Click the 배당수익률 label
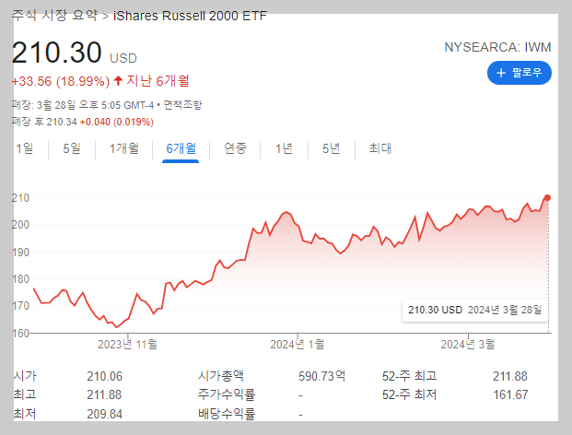Image resolution: width=572 pixels, height=435 pixels. tap(227, 414)
